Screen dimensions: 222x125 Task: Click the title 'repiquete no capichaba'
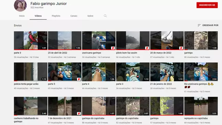tap(196, 118)
